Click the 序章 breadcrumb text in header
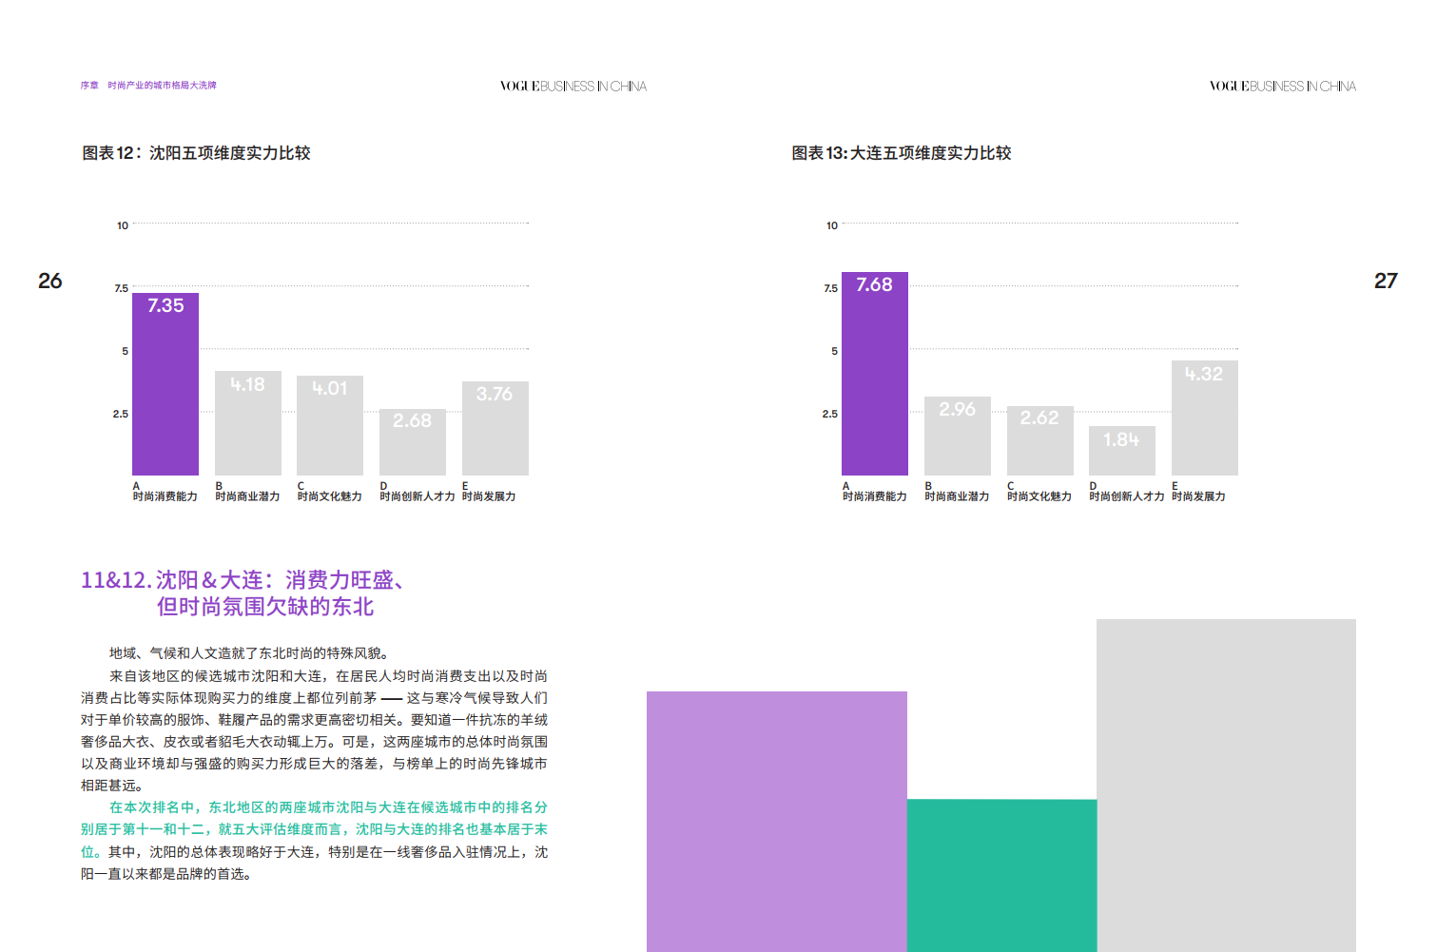Image resolution: width=1437 pixels, height=952 pixels. click(x=89, y=86)
